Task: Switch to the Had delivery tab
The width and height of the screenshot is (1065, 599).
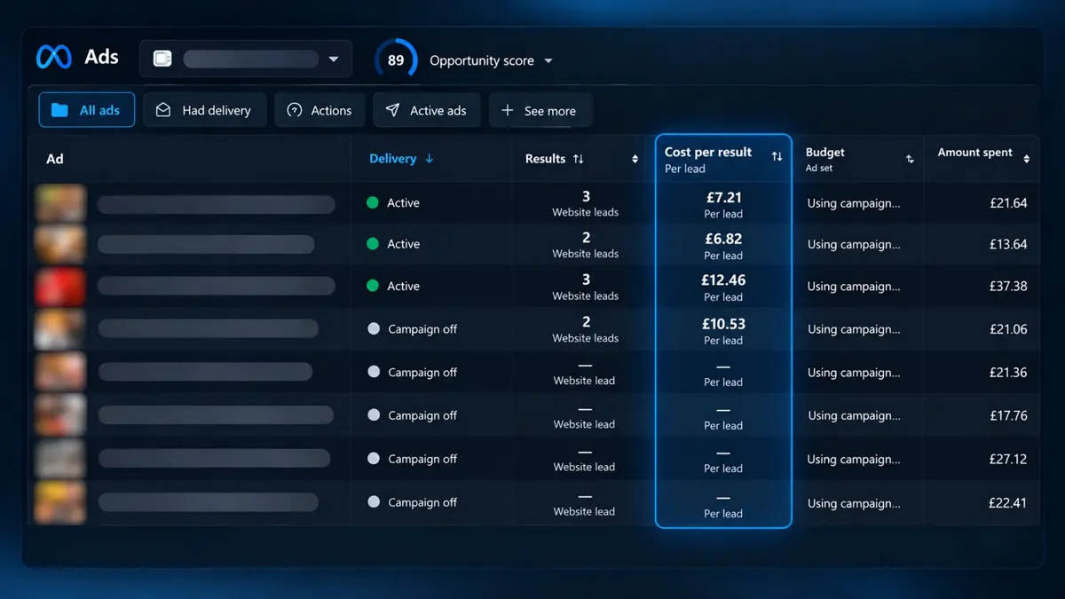Action: 205,110
